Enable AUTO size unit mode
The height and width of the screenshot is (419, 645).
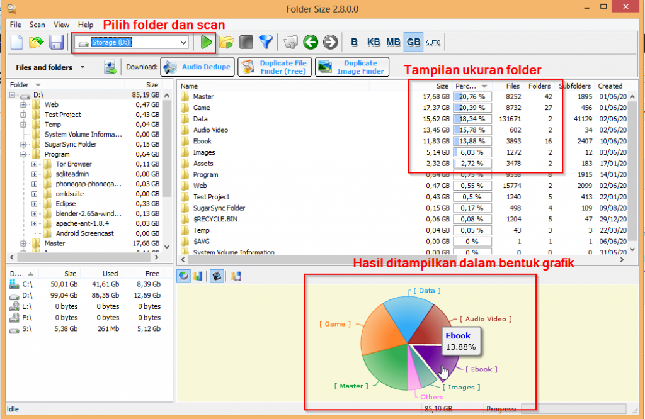pyautogui.click(x=433, y=42)
